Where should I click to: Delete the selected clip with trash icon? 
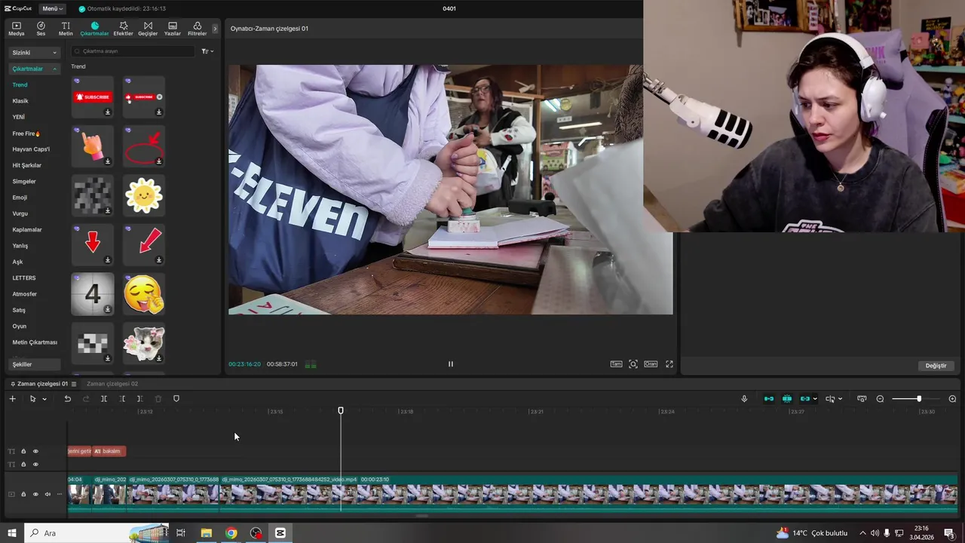point(158,399)
